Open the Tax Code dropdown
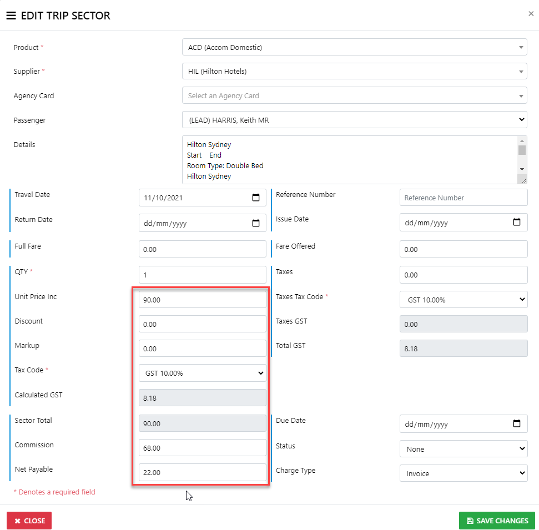The width and height of the screenshot is (539, 530). pyautogui.click(x=203, y=373)
